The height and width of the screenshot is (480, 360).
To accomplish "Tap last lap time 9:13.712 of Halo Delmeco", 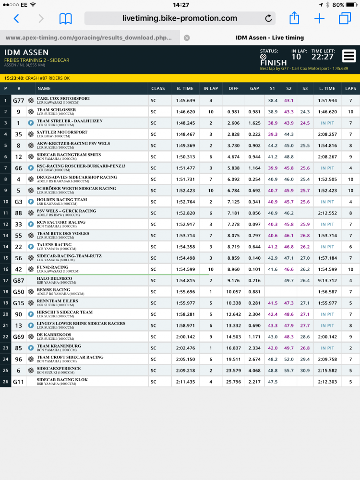I will point(327,280).
